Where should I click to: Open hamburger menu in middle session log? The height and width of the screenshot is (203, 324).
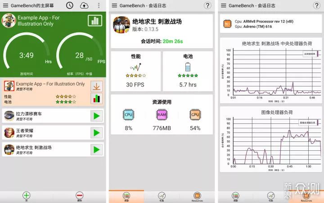[114, 5]
